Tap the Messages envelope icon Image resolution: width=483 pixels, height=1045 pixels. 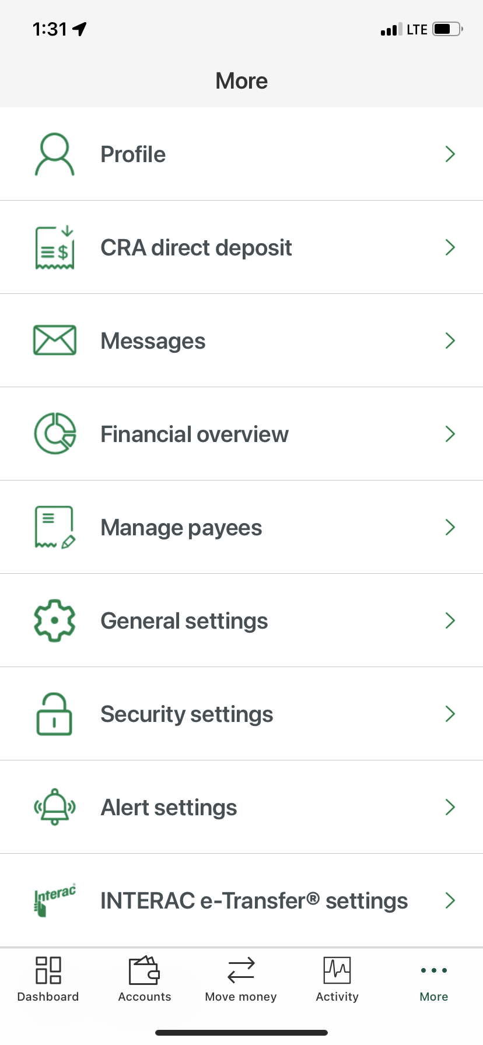click(x=55, y=340)
